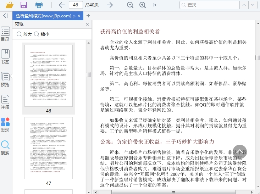Image resolution: width=260 pixels, height=194 pixels.
Task: Open the 目录 (contents) sidebar panel
Action: coord(5,34)
